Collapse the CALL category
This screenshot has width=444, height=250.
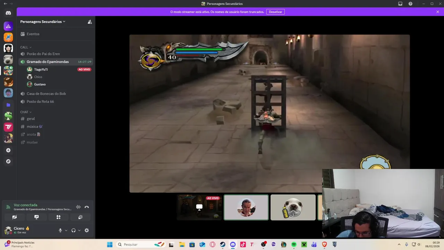(26, 47)
